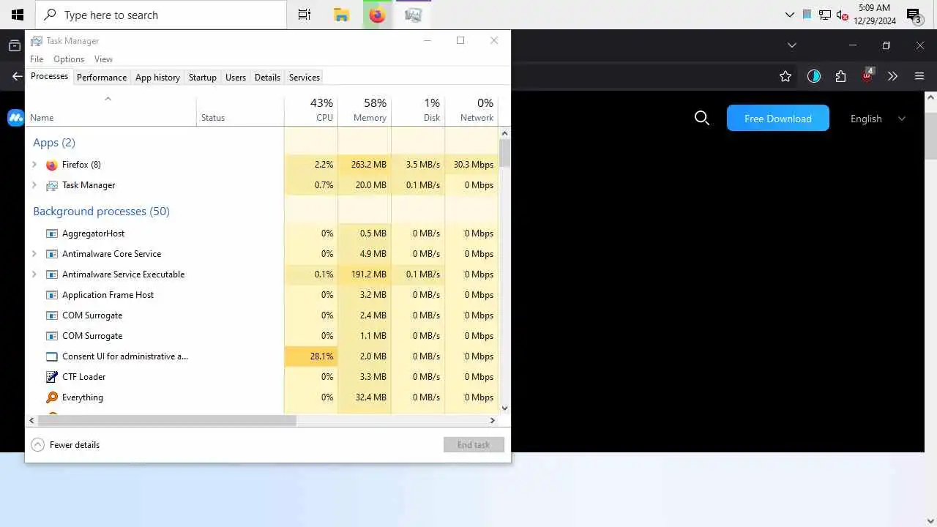Image resolution: width=937 pixels, height=527 pixels.
Task: Select the Everything search icon
Action: pyautogui.click(x=51, y=397)
